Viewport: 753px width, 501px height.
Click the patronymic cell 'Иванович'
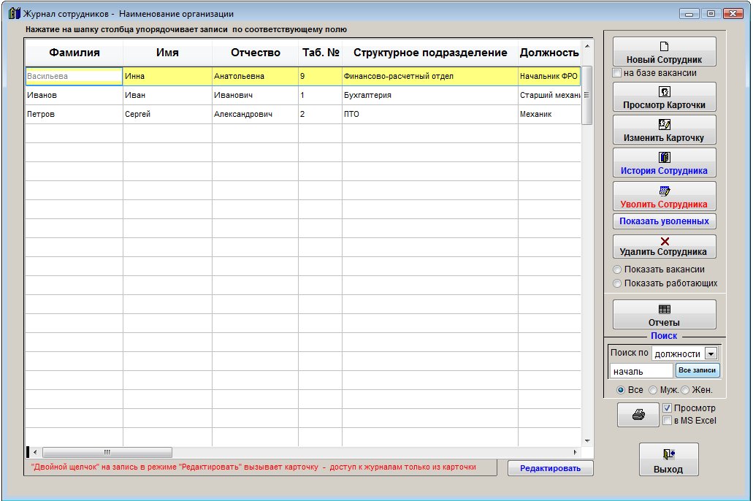255,95
